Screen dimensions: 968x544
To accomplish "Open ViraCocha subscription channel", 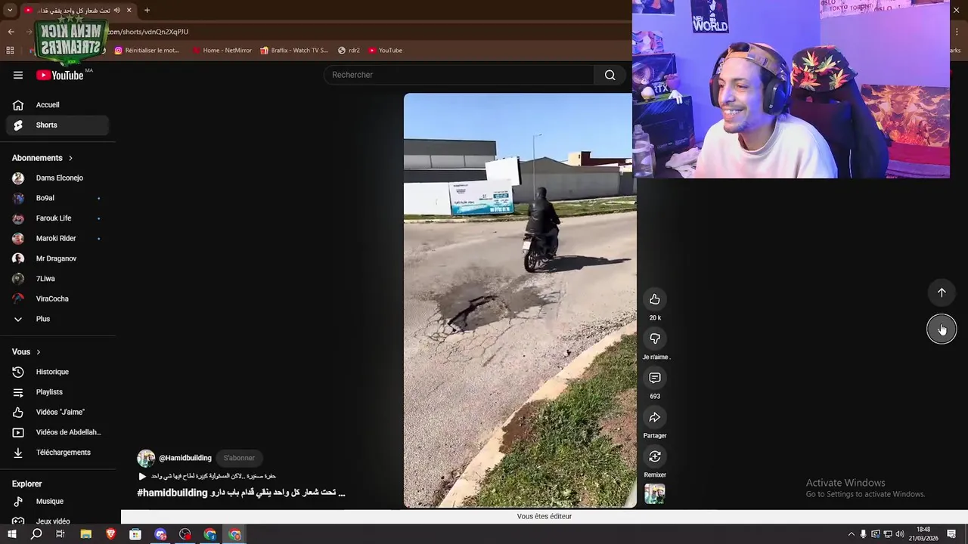I will pyautogui.click(x=57, y=298).
